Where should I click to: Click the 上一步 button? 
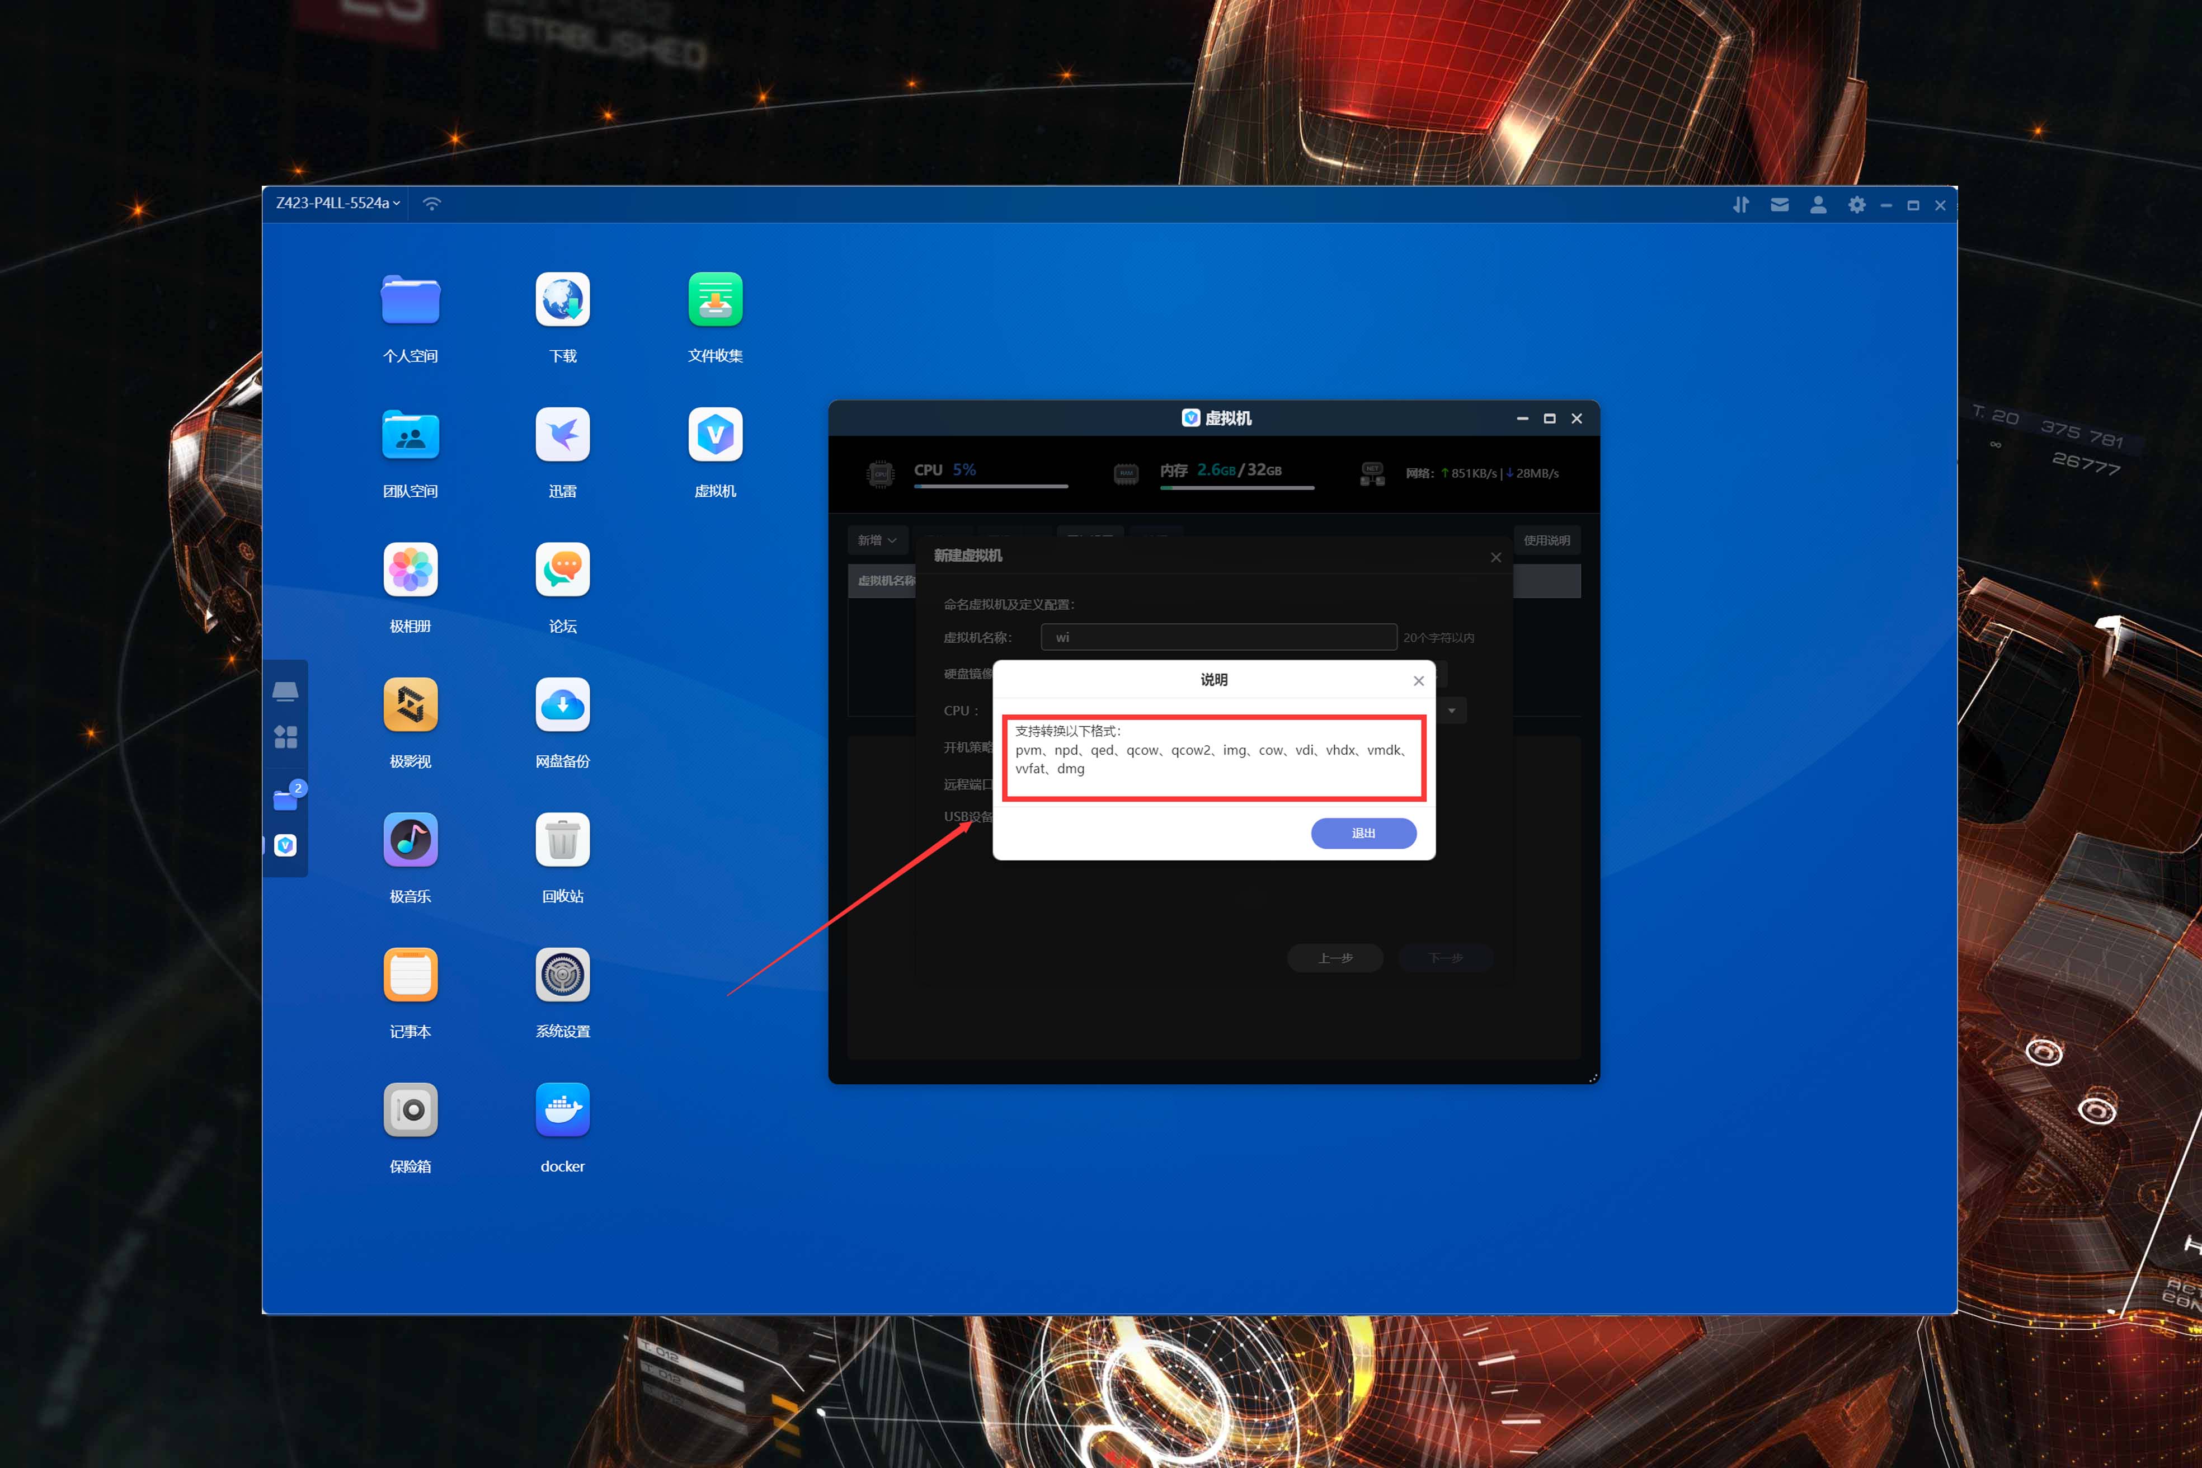coord(1335,958)
